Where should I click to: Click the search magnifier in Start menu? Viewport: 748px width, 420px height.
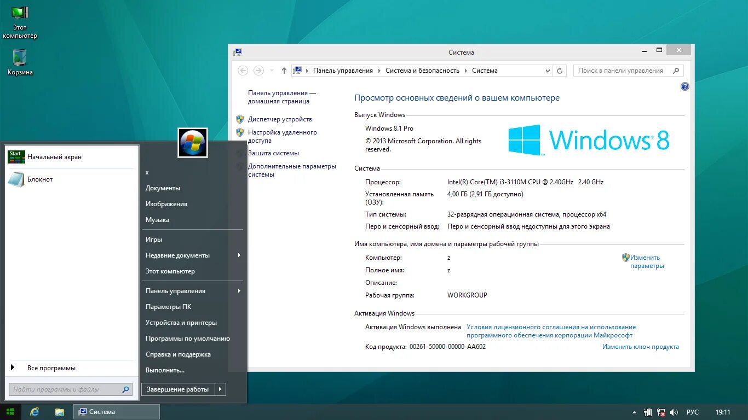[125, 389]
